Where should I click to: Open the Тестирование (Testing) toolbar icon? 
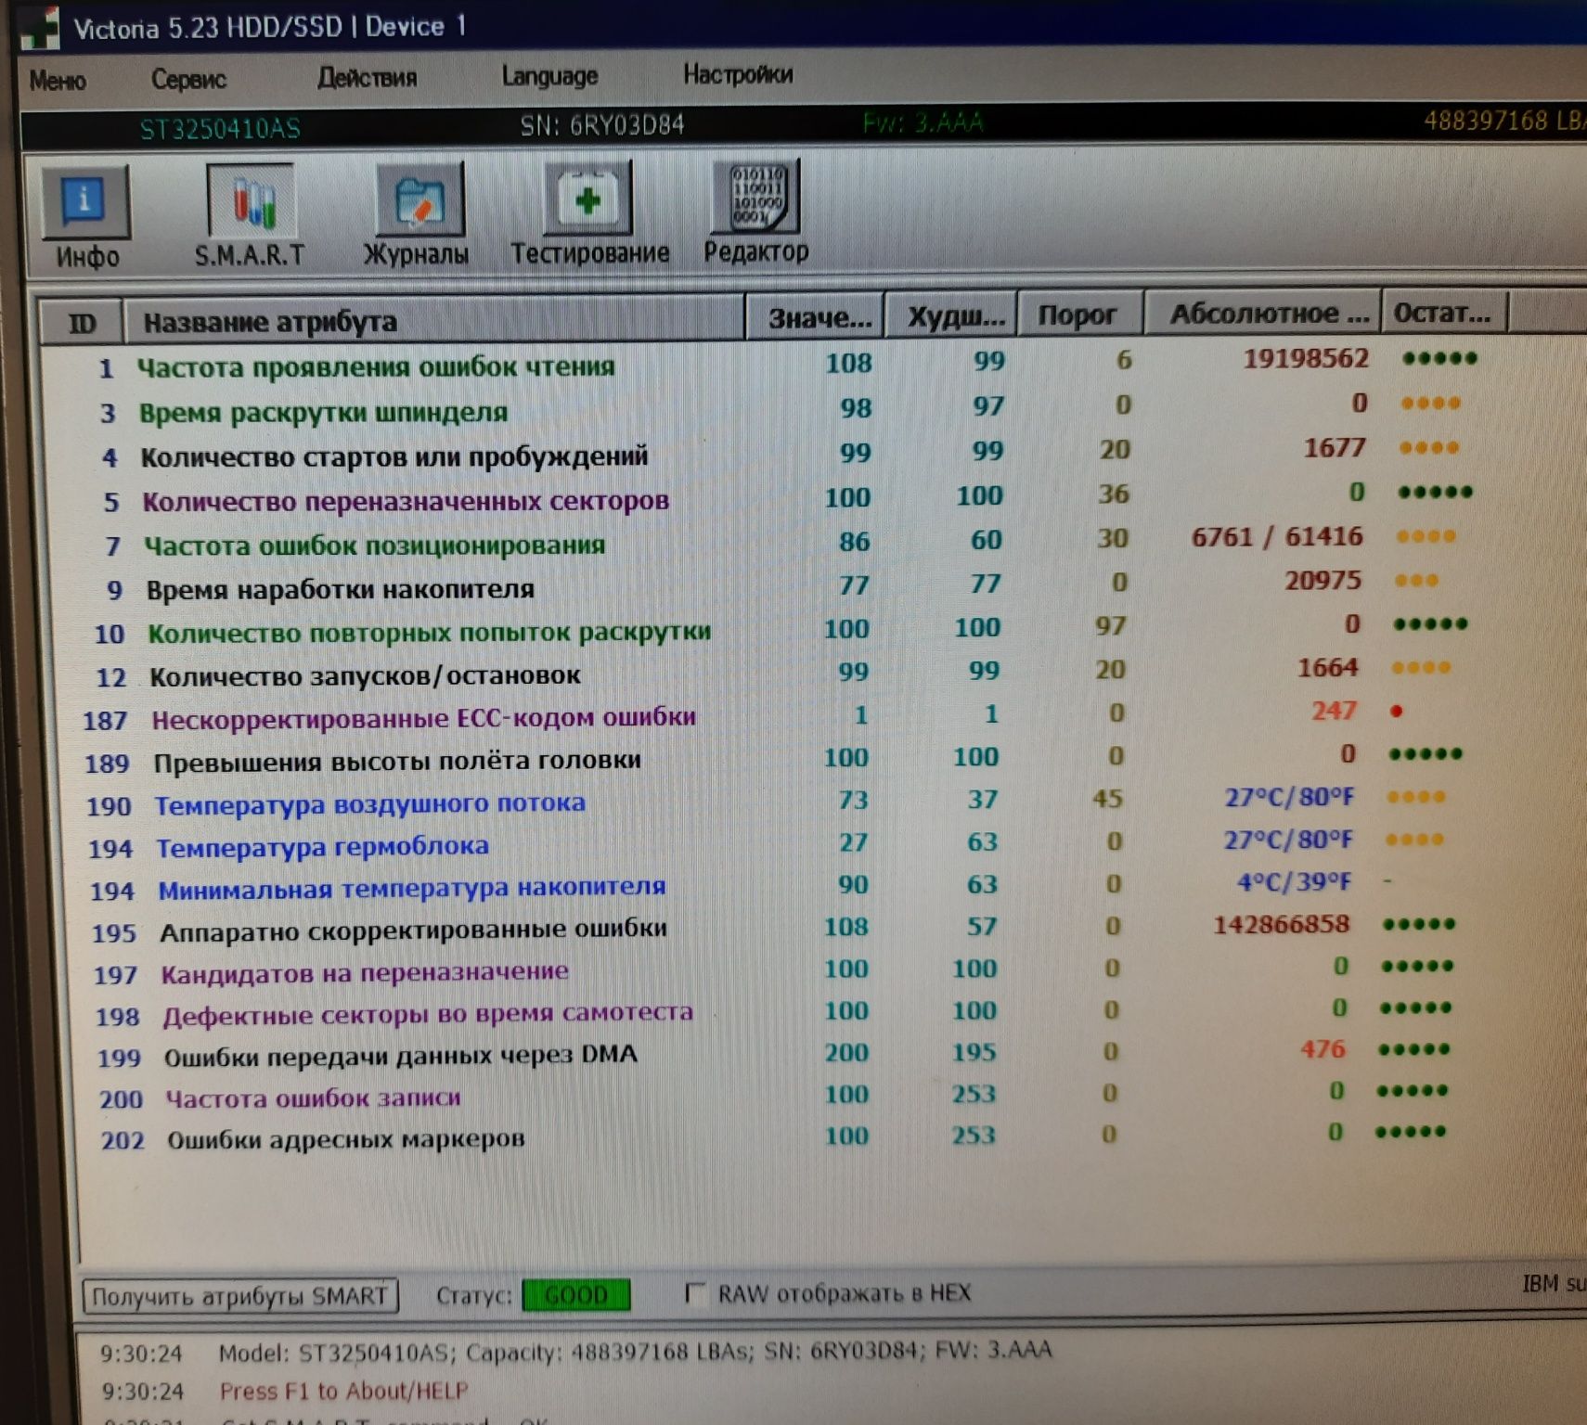tap(588, 198)
